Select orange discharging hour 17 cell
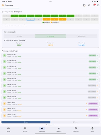This screenshot has width=101, height=135. pos(47,19)
